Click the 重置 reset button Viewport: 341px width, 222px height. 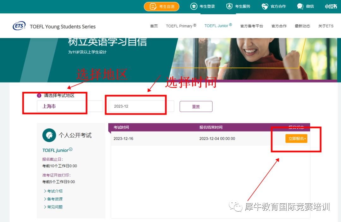(x=196, y=107)
